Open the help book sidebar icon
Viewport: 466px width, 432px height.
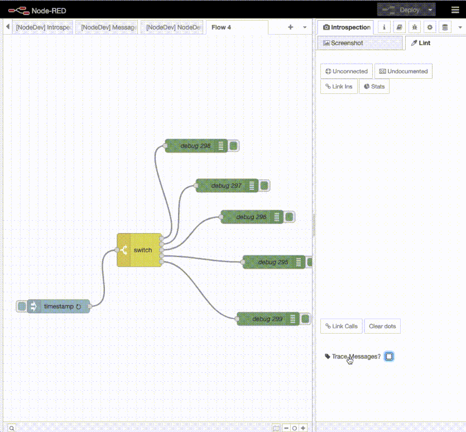coord(399,27)
